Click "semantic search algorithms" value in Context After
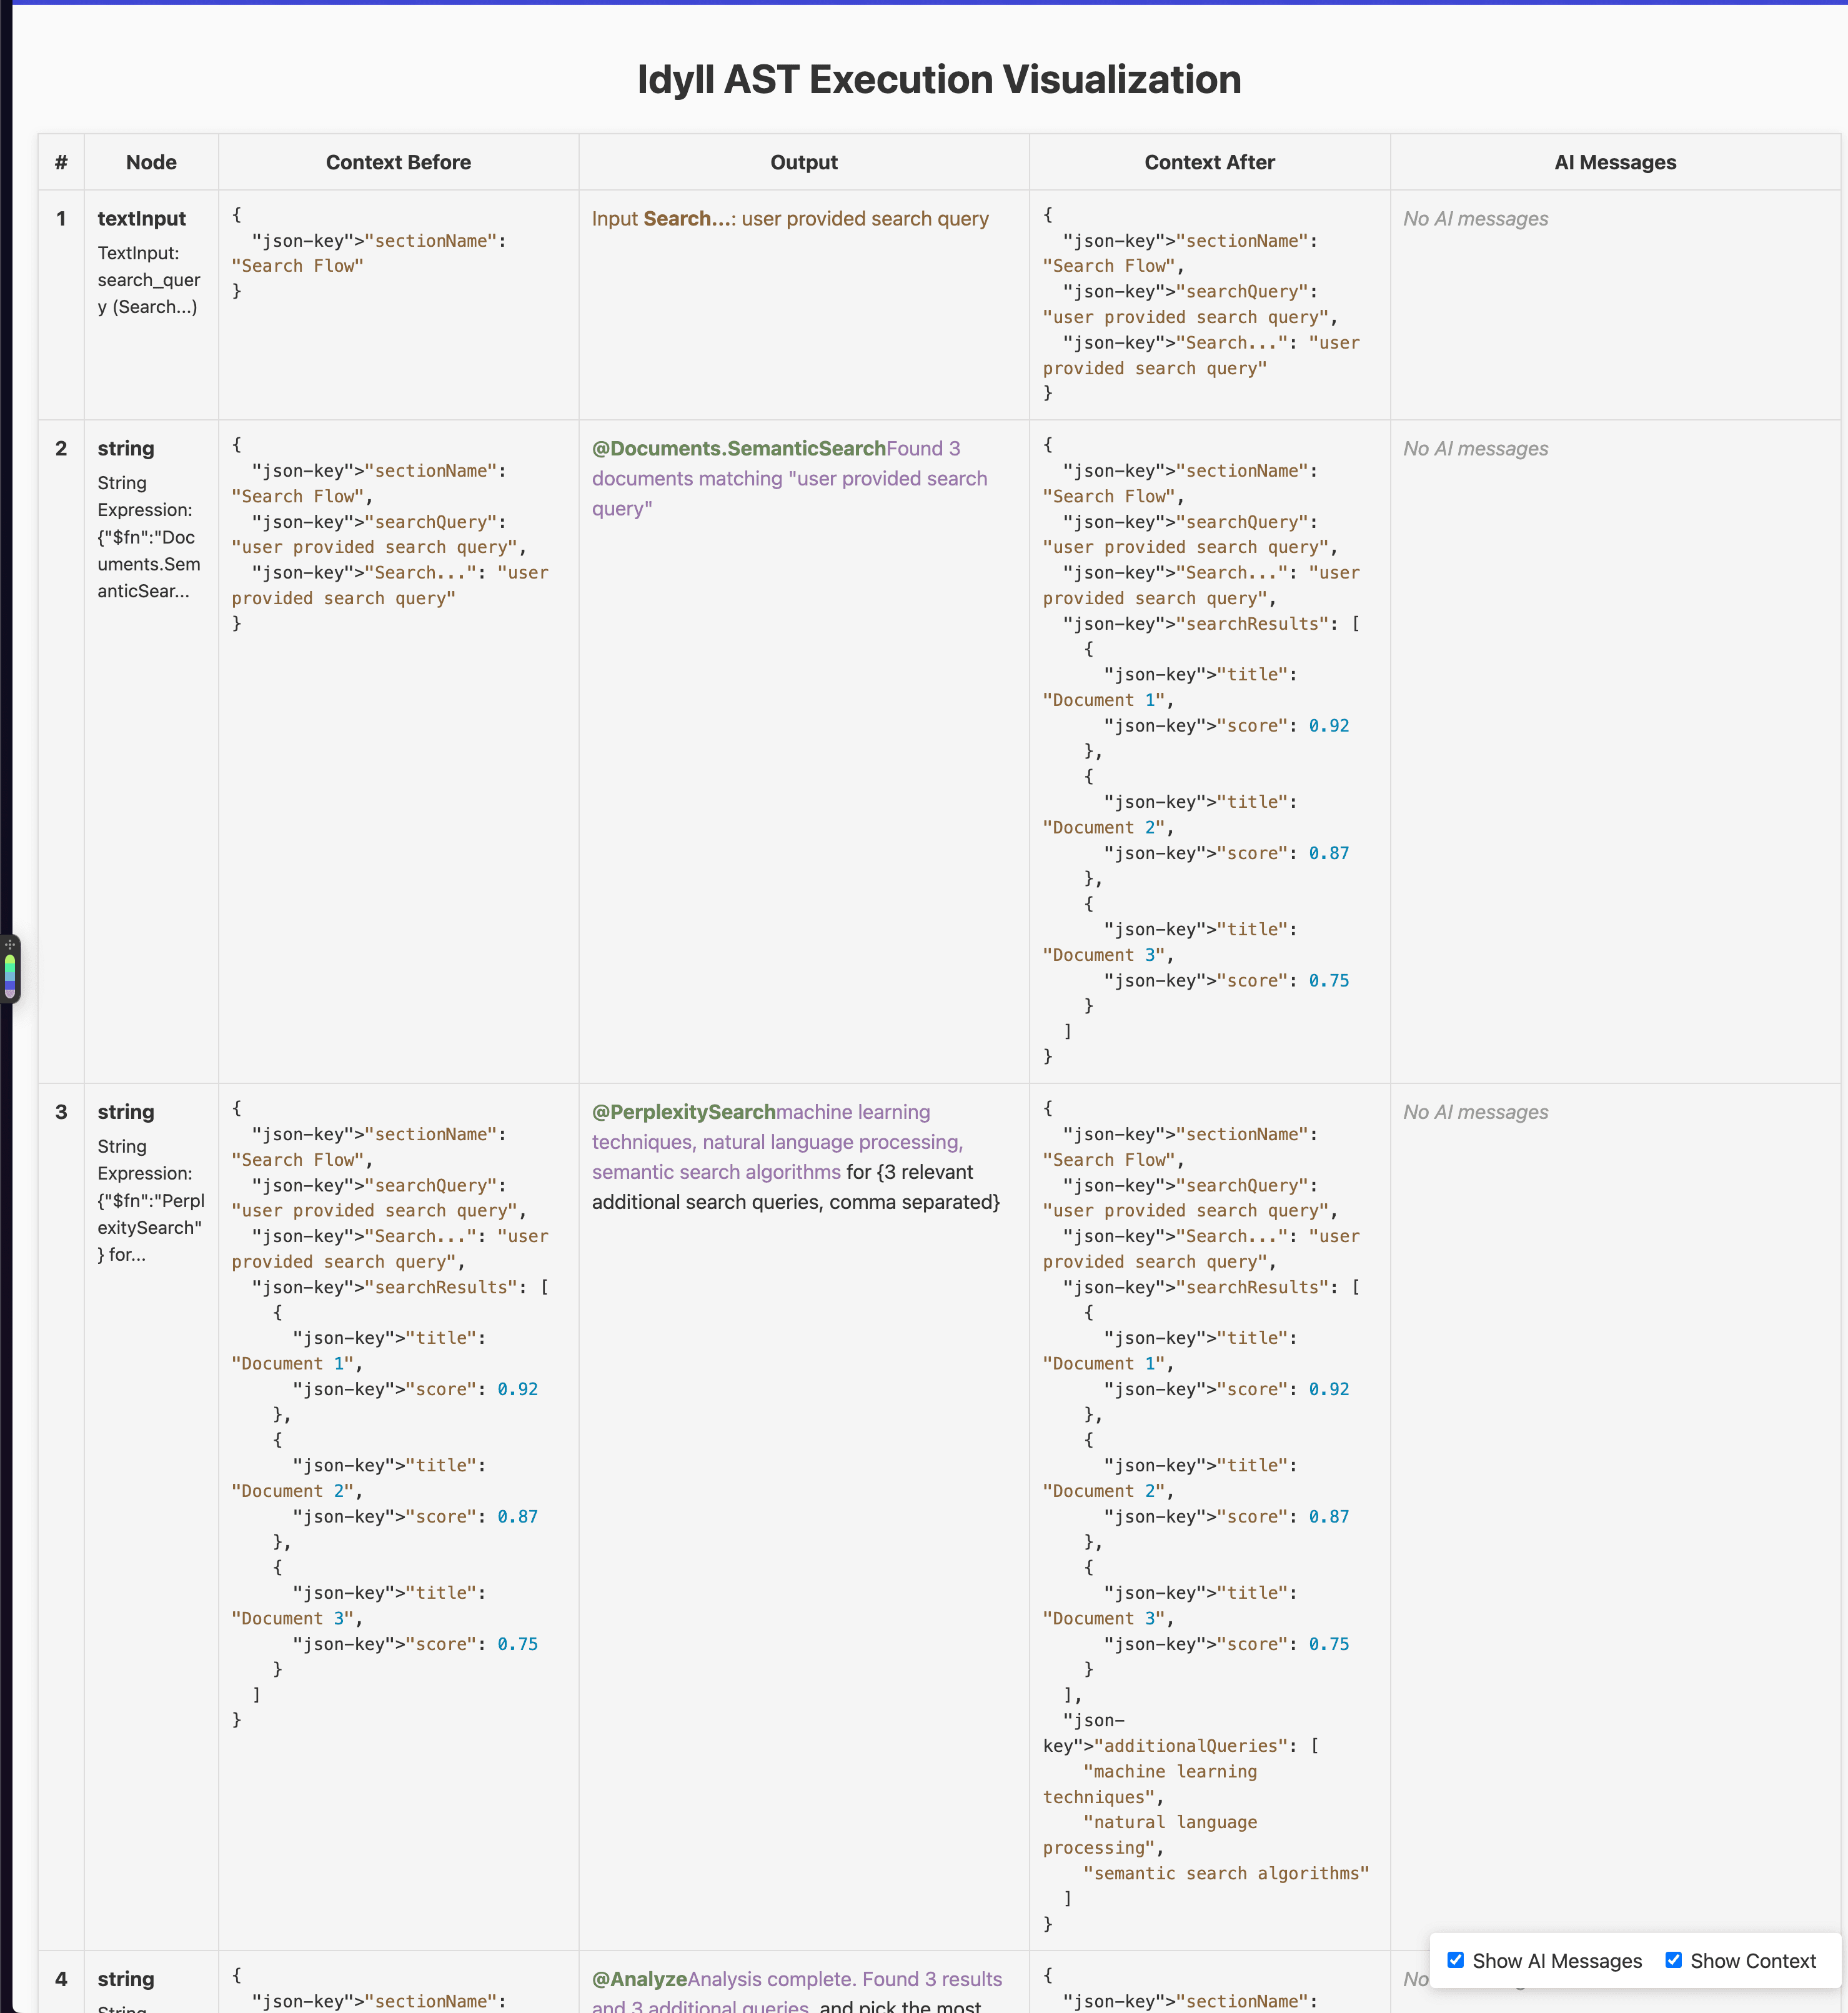This screenshot has width=1848, height=2013. 1226,1874
